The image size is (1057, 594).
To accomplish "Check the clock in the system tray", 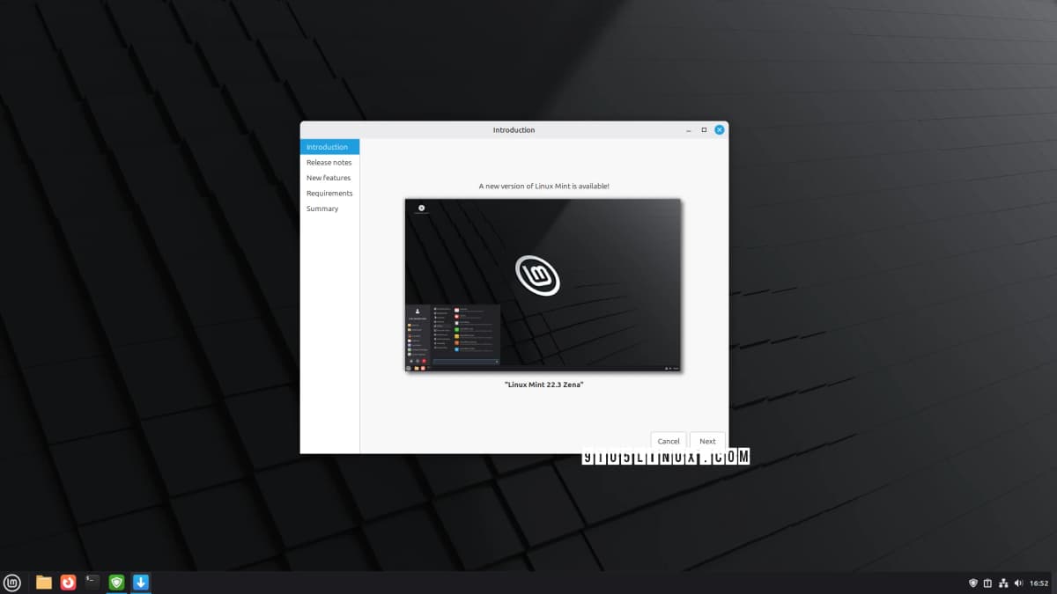I will [x=1040, y=583].
